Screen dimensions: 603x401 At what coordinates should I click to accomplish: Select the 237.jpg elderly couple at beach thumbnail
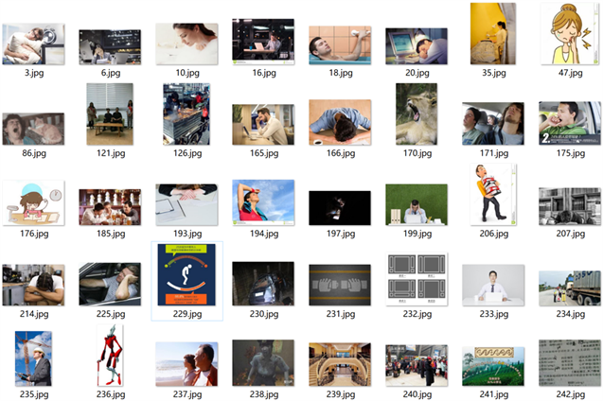point(186,364)
